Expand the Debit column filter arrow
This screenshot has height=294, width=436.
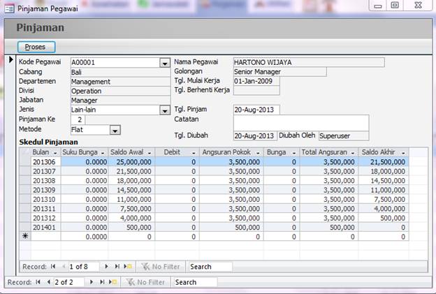(194, 152)
